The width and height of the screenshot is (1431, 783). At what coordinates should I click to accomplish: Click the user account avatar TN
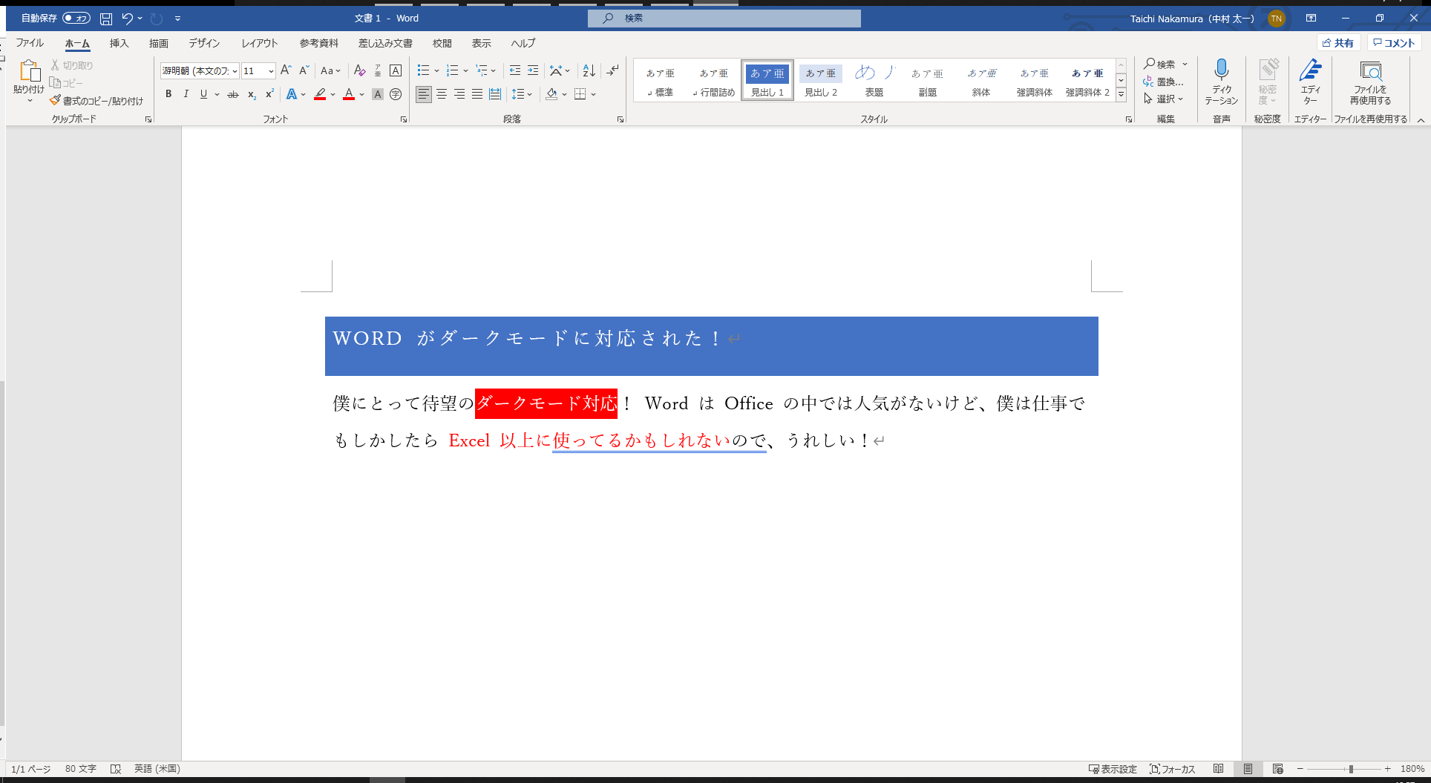(x=1276, y=19)
